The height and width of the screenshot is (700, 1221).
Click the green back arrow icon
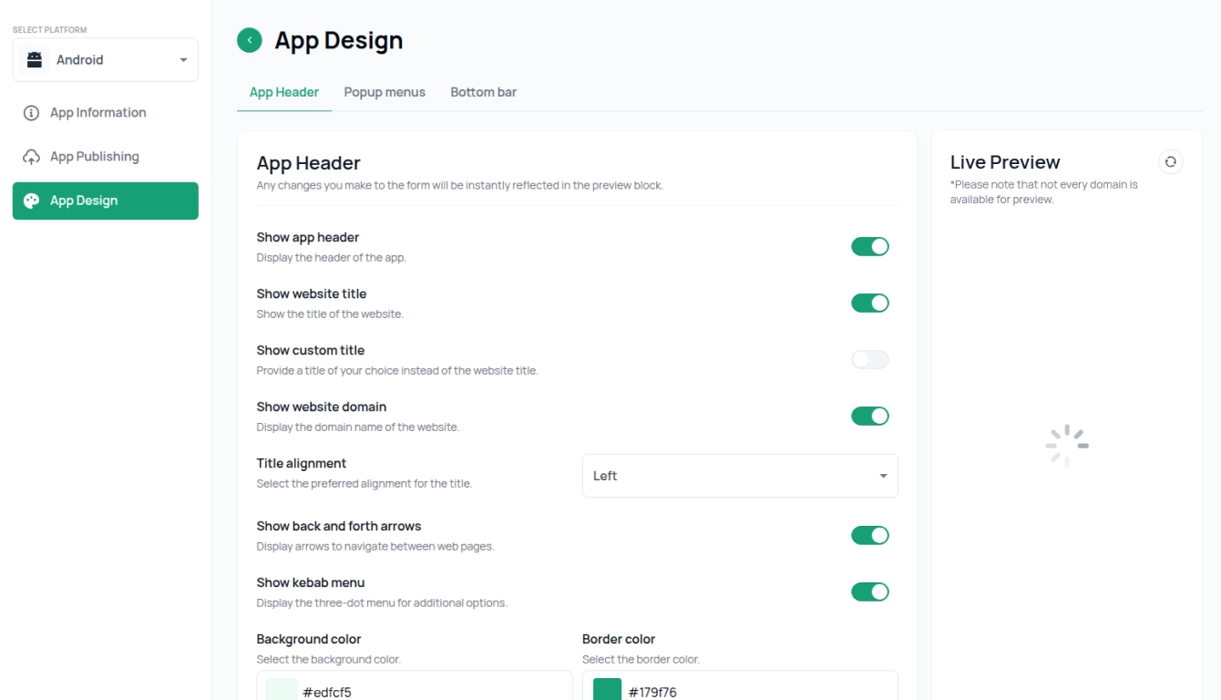[249, 40]
